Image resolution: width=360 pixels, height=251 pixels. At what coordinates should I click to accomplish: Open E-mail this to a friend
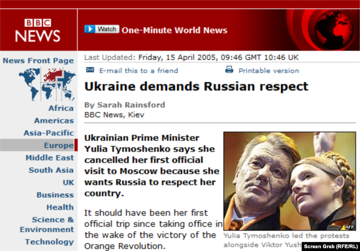click(x=138, y=71)
